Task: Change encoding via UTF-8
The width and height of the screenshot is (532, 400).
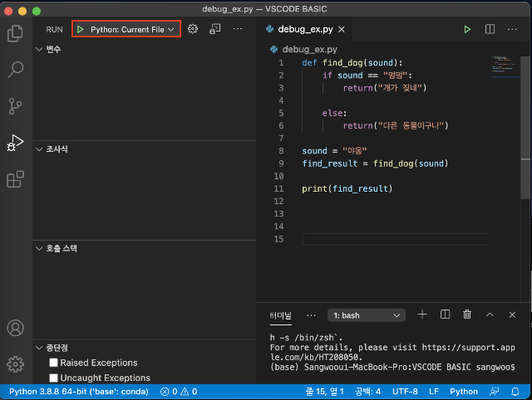Action: tap(405, 392)
